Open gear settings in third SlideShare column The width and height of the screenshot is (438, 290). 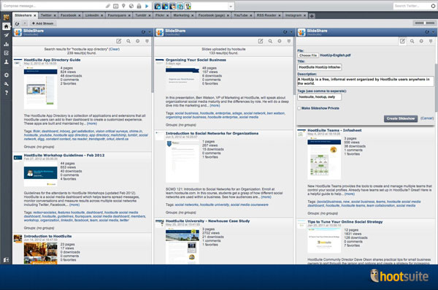point(421,41)
